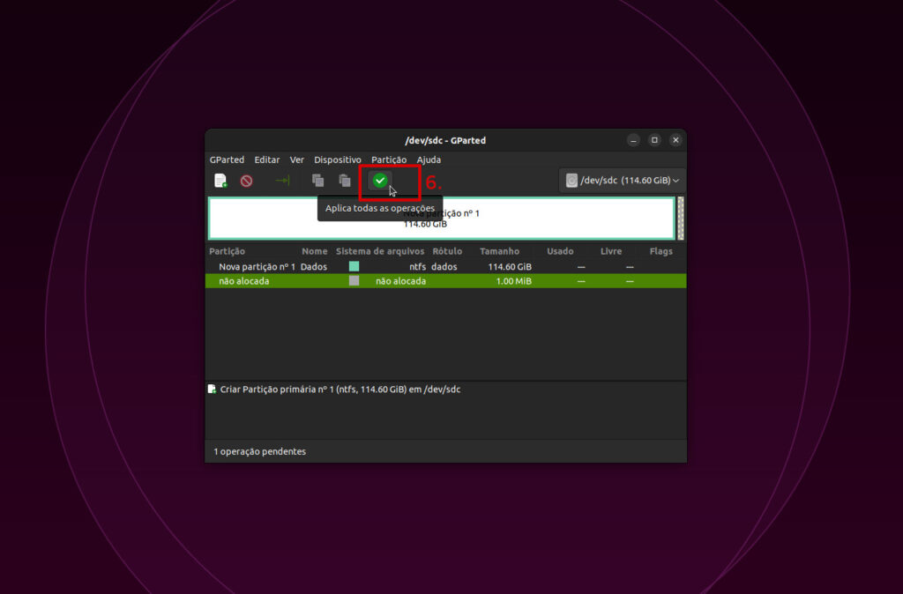Select the partition block in the disk map
Screen dimensions: 903x594
coord(442,219)
